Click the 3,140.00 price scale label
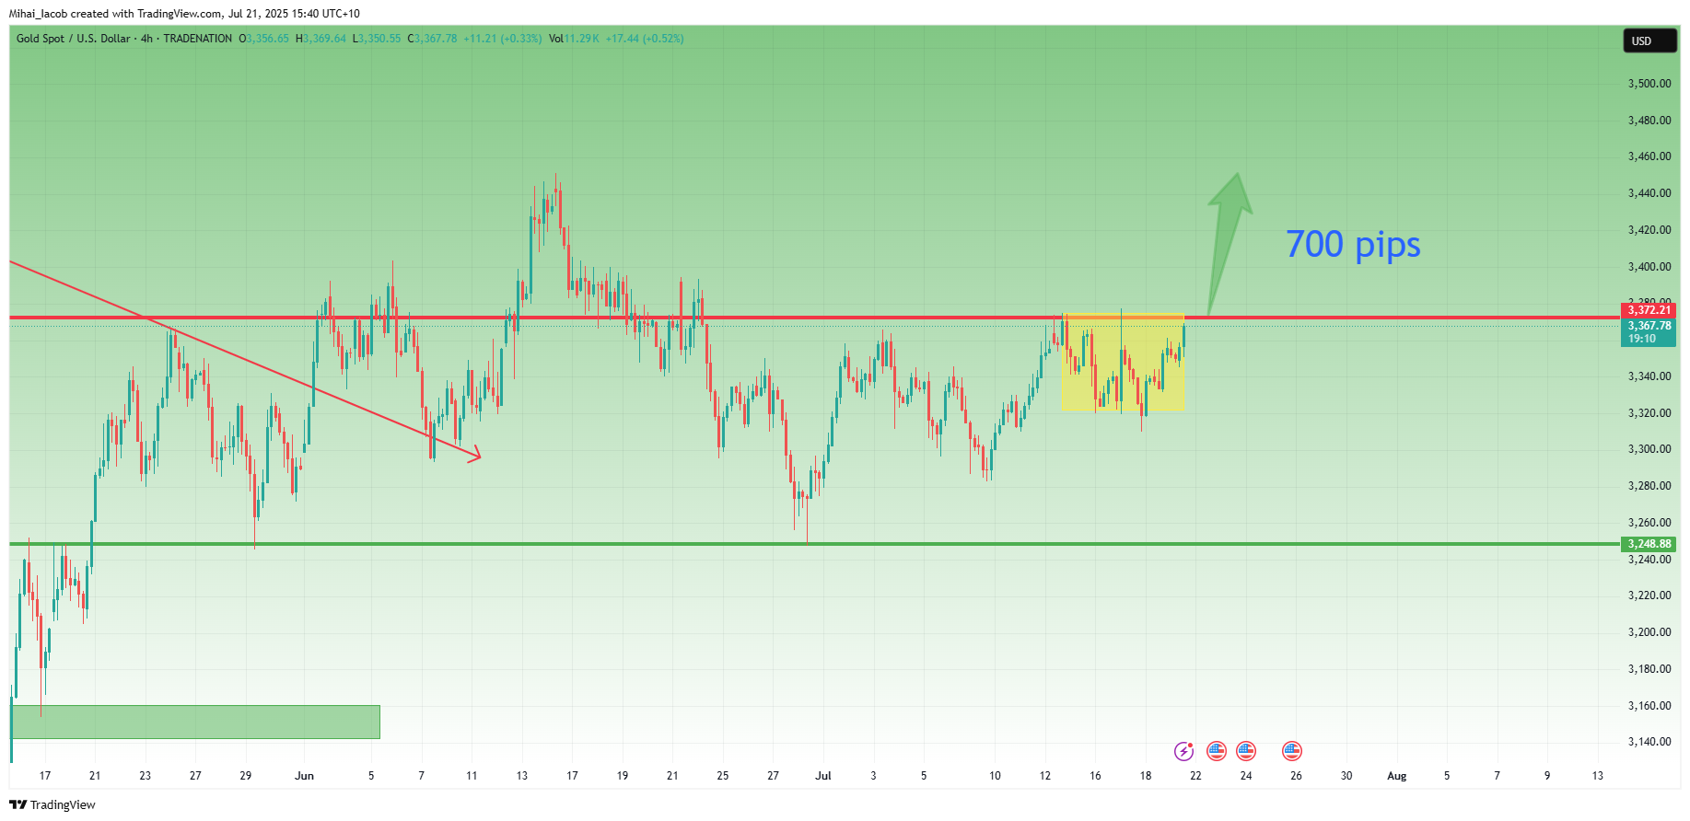The height and width of the screenshot is (821, 1690). [1649, 742]
